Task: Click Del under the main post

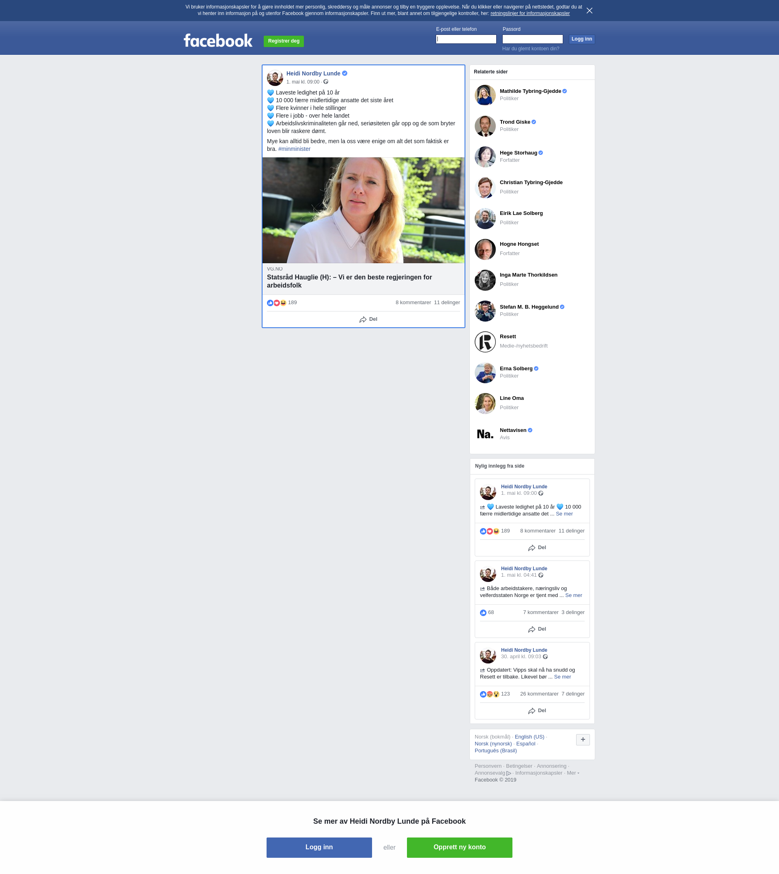Action: [x=368, y=319]
